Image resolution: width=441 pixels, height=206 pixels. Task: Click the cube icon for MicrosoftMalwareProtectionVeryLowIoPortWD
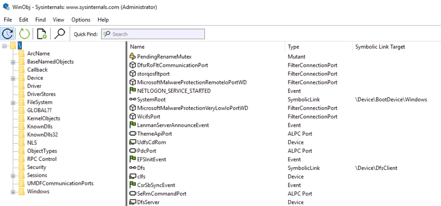pyautogui.click(x=132, y=108)
